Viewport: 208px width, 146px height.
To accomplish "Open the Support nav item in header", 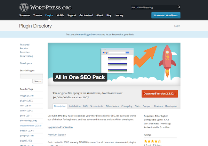I will (x=72, y=15).
